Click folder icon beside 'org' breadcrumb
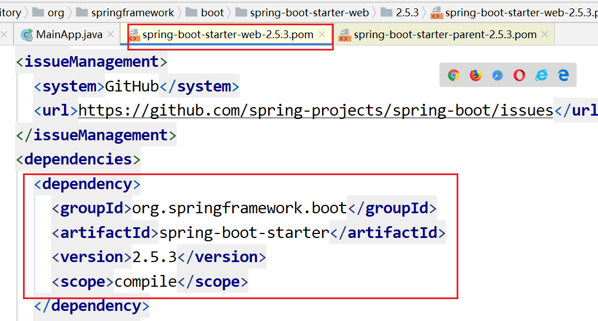This screenshot has width=598, height=321. click(x=38, y=12)
